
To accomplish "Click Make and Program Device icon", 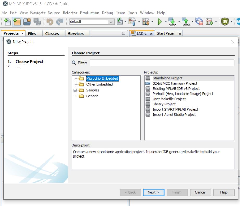I will tap(172, 22).
